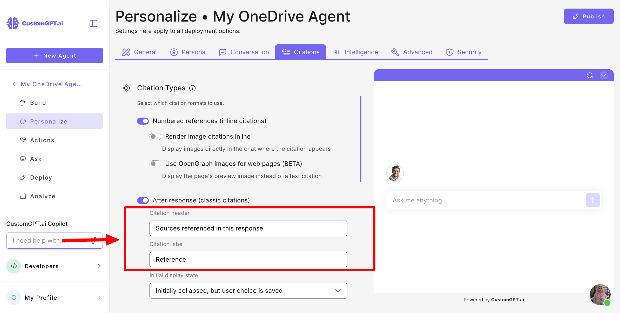Enable Render image citations inline

155,137
